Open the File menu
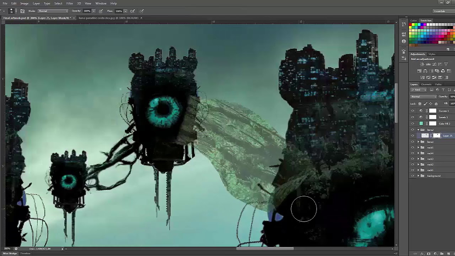Image resolution: width=455 pixels, height=256 pixels. (5, 3)
